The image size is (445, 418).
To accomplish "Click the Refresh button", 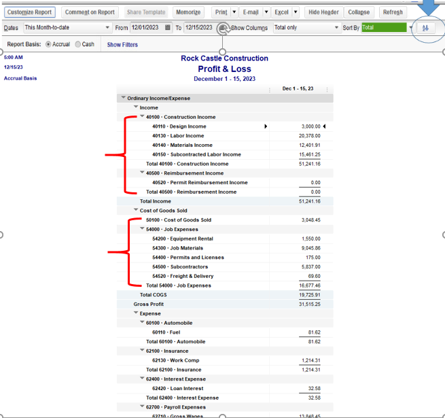I will (393, 12).
